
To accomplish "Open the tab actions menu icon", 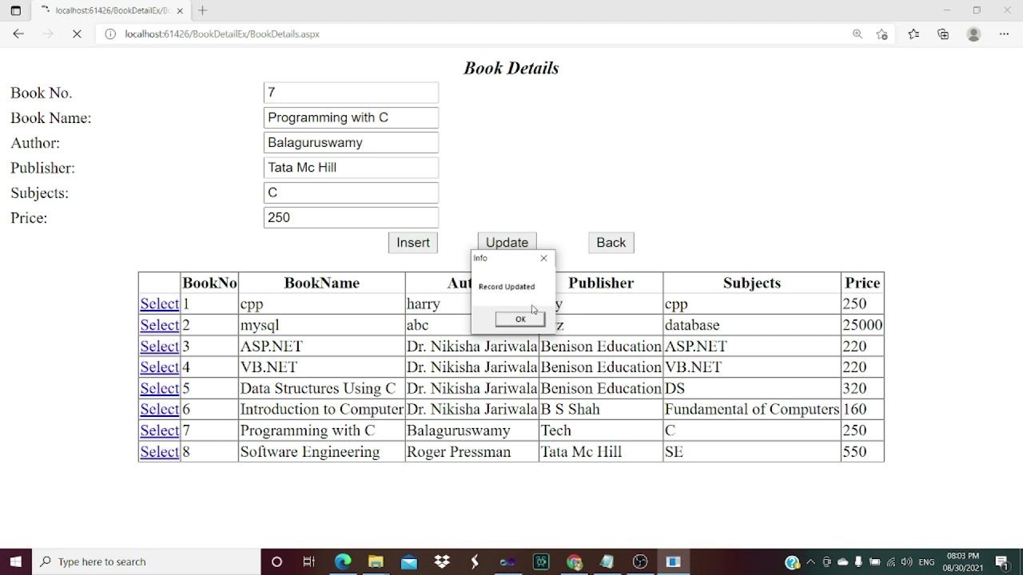I will (x=15, y=10).
